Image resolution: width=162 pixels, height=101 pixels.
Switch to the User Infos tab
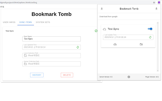(x=9, y=22)
